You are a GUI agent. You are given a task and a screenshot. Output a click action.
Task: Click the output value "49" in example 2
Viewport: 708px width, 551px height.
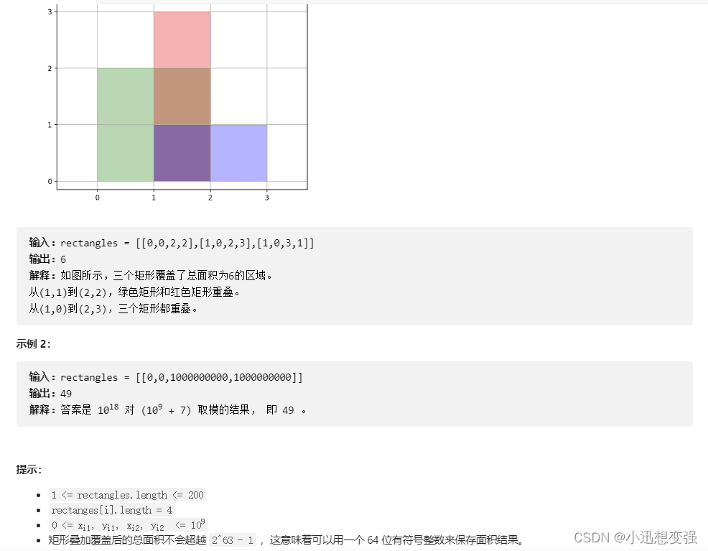click(x=65, y=393)
